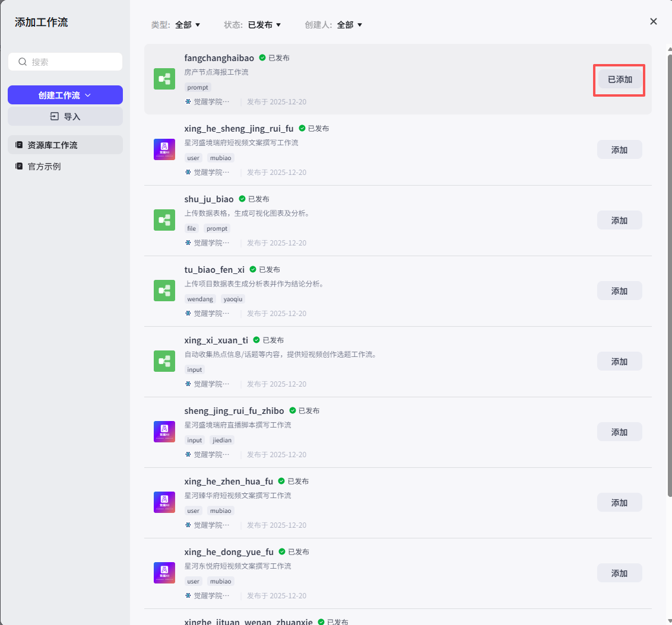The height and width of the screenshot is (625, 672).
Task: Click 已添加 button for fangchanghaibao
Action: point(619,79)
